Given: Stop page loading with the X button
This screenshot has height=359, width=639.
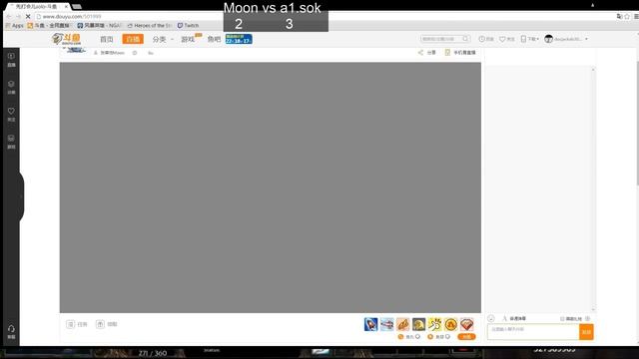Looking at the screenshot, I should click(28, 16).
